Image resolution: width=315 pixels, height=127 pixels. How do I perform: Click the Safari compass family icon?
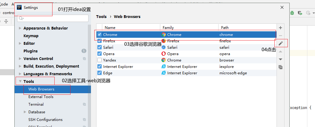[164, 47]
